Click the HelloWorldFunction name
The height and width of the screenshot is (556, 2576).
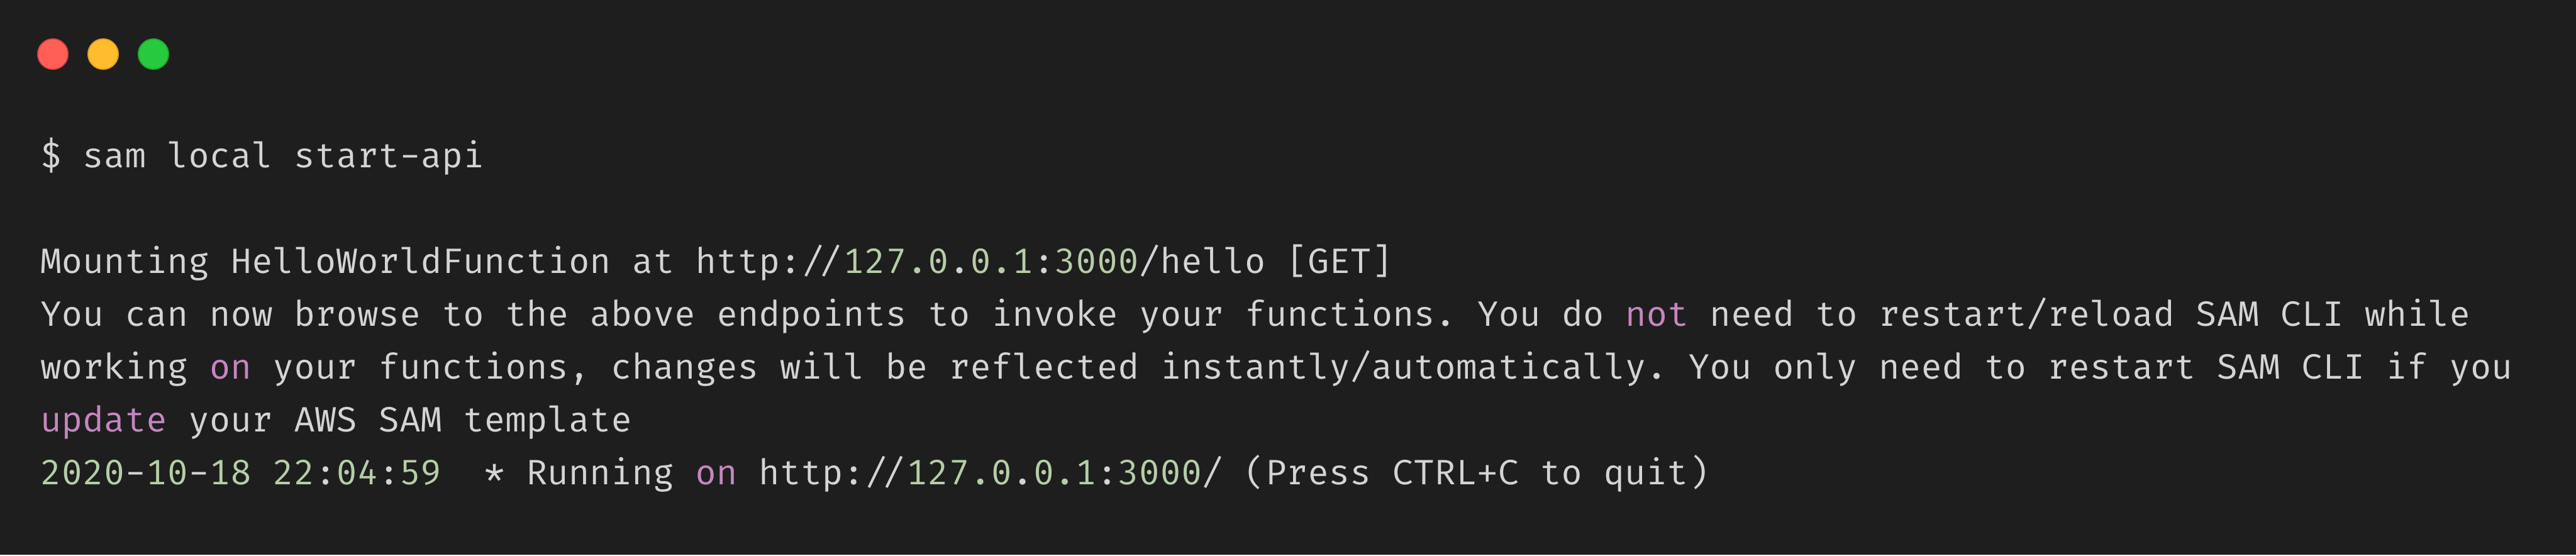pos(420,262)
